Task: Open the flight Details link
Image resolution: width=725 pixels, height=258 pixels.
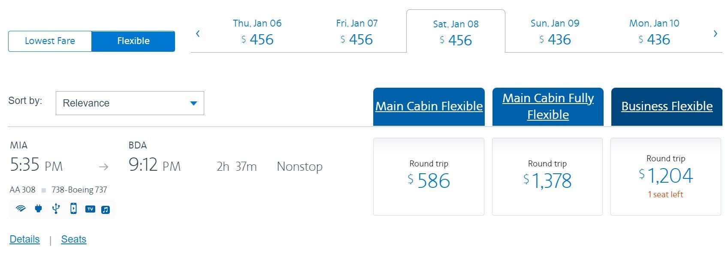Action: [24, 239]
